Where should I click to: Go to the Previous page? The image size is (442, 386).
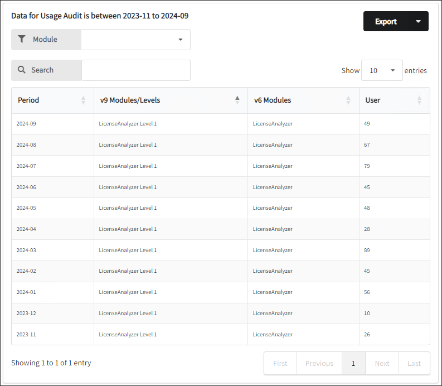(319, 363)
